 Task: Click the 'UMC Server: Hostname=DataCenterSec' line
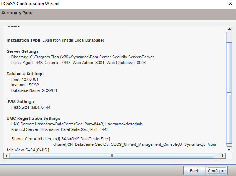(77, 124)
